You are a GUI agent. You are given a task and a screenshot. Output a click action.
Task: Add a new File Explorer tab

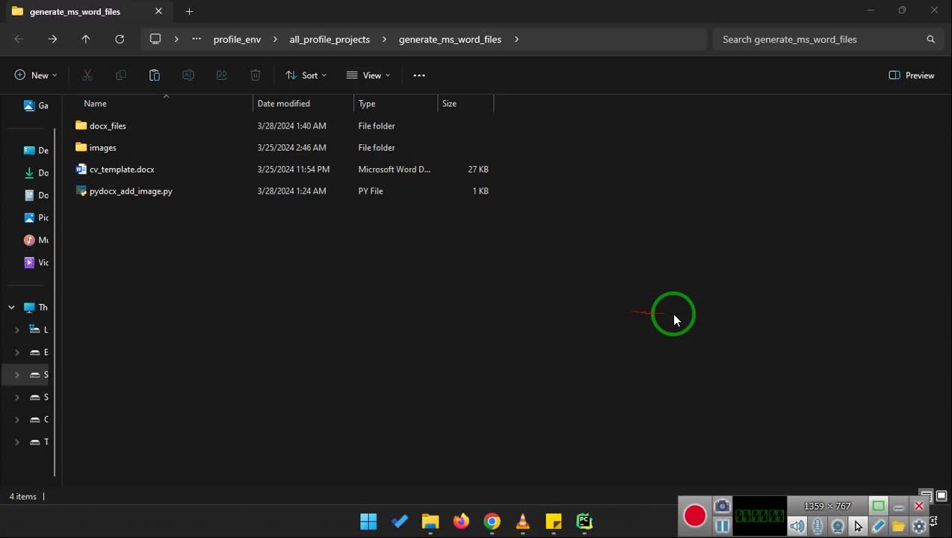pos(189,11)
